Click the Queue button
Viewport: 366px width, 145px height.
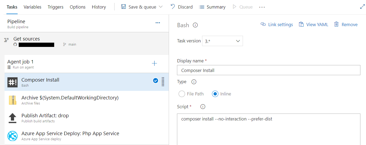click(243, 7)
